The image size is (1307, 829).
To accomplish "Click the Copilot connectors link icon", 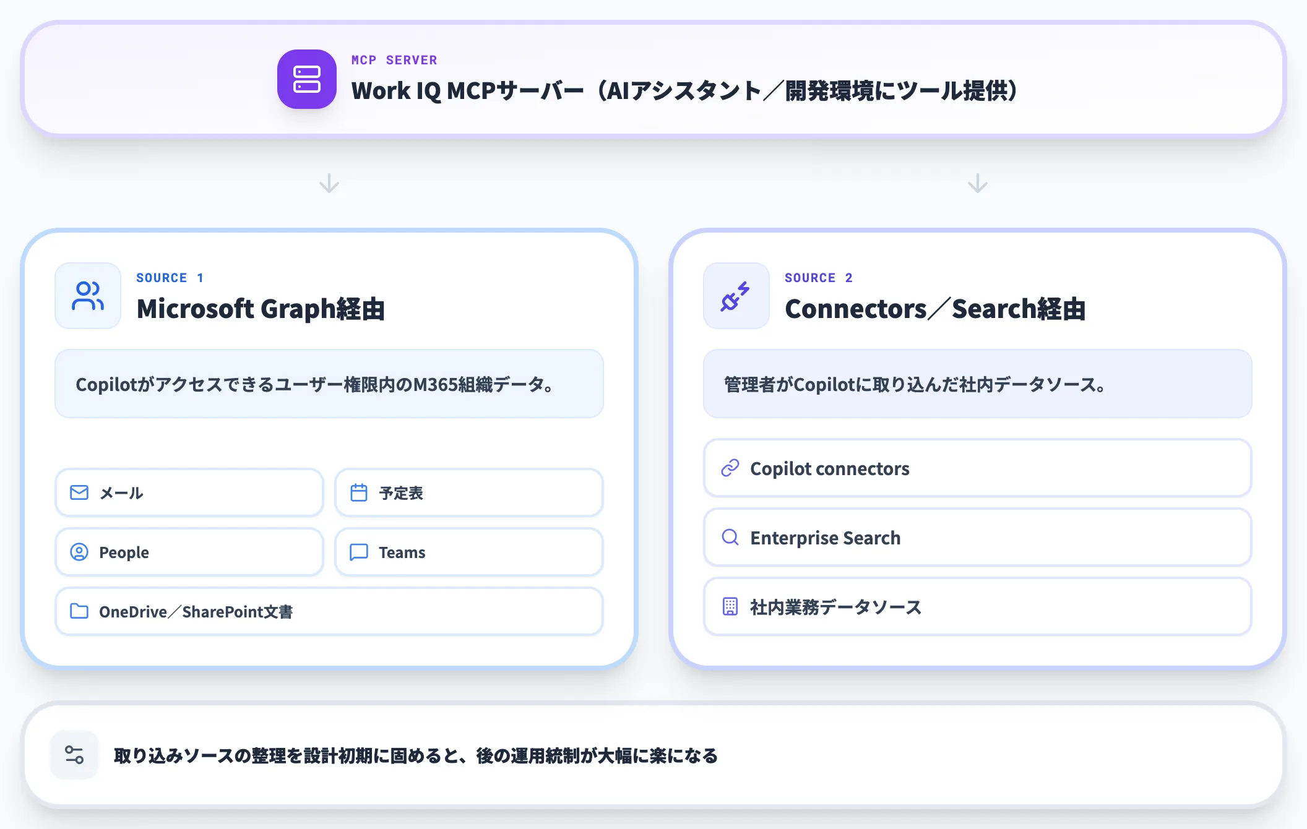I will pos(730,468).
